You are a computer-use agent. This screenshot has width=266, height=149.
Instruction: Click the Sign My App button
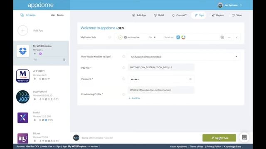[x=219, y=138]
